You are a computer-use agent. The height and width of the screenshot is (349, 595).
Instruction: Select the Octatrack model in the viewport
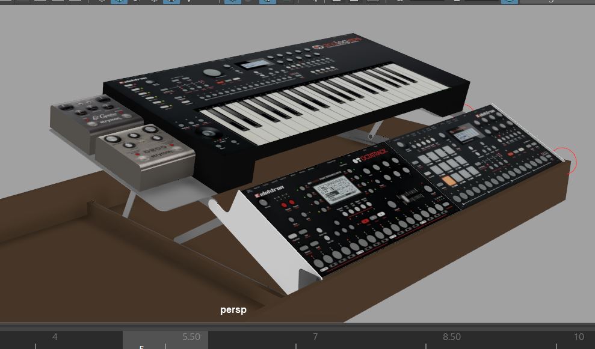coord(351,210)
